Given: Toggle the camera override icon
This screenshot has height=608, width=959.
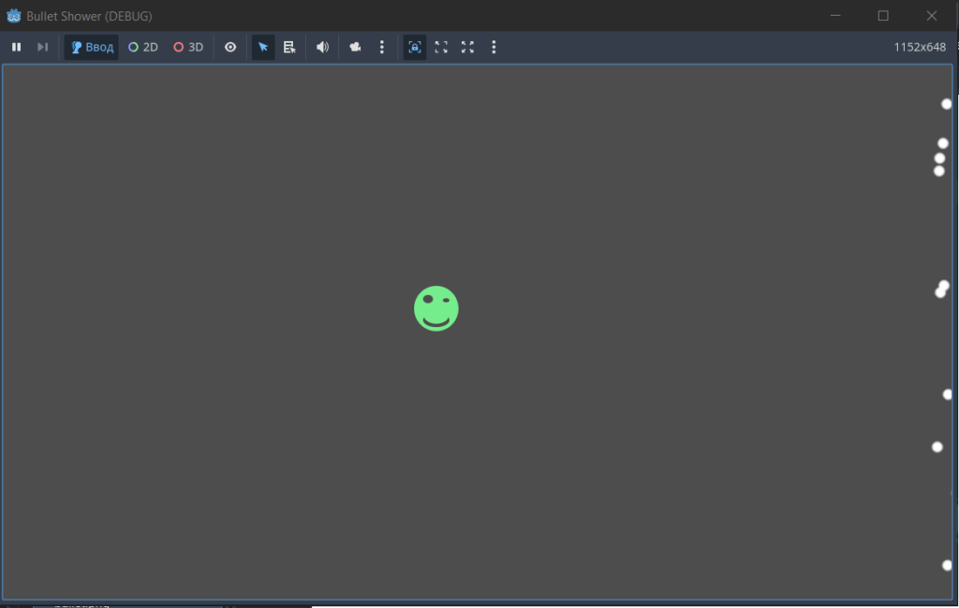Looking at the screenshot, I should pyautogui.click(x=355, y=47).
